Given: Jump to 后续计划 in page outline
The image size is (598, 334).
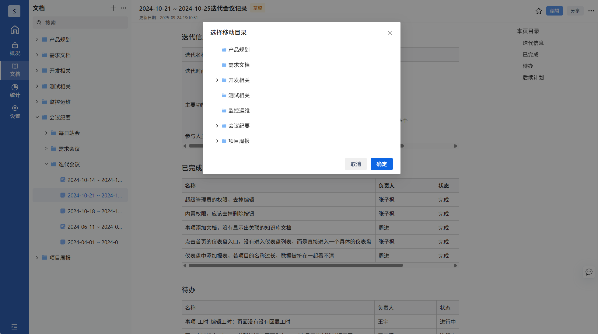Looking at the screenshot, I should (533, 78).
